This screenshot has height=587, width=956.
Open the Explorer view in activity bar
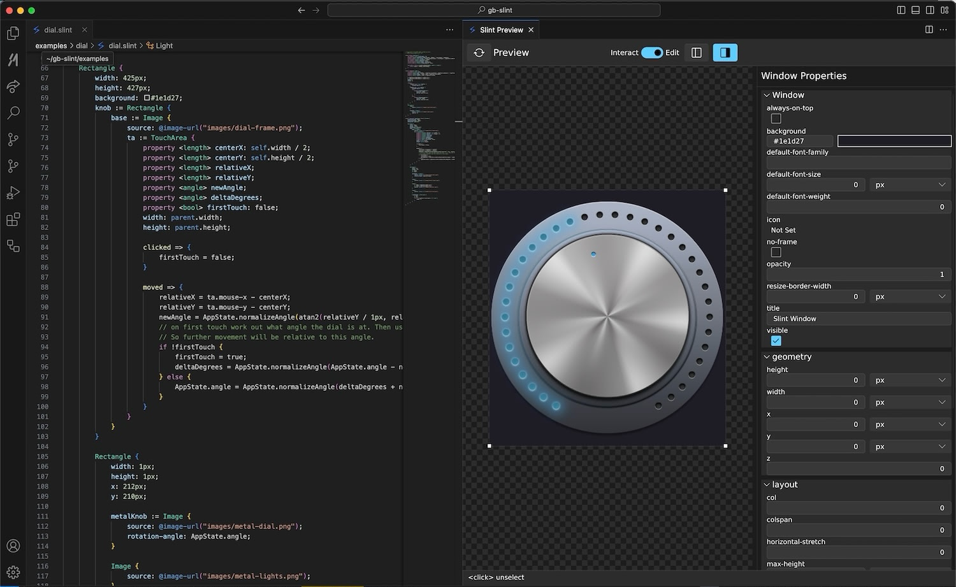point(13,33)
